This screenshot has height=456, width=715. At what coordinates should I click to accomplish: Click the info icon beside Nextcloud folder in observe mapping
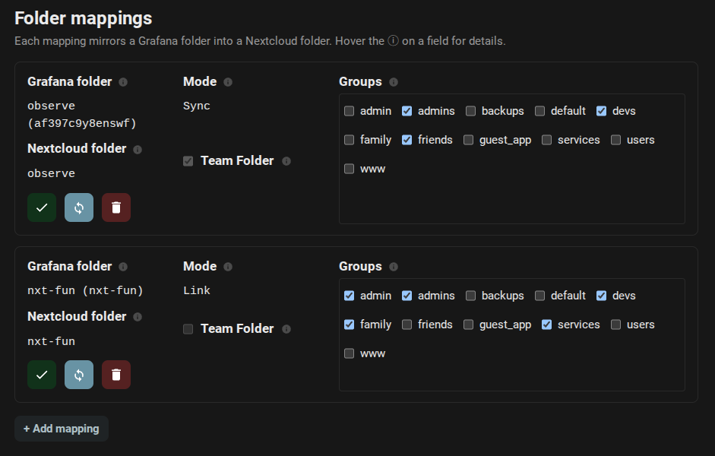[138, 149]
